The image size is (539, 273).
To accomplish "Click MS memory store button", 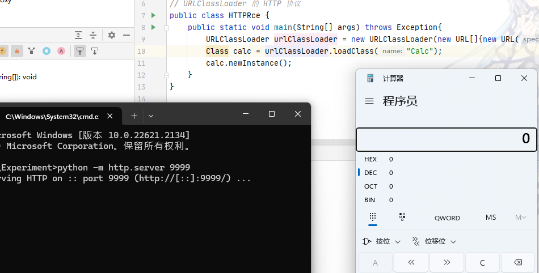I will (491, 217).
